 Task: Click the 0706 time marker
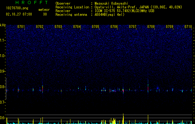(x=114, y=27)
